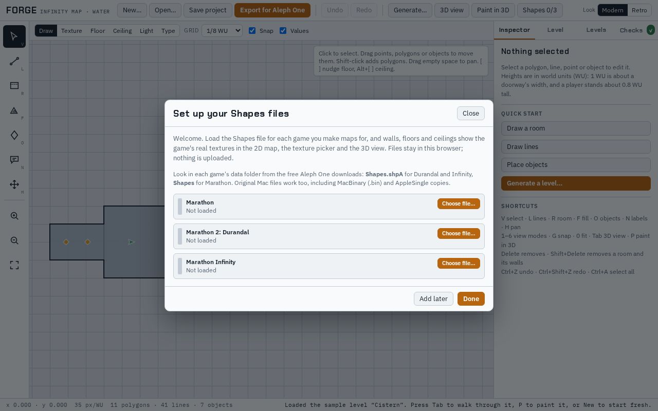This screenshot has width=658, height=411.
Task: Click Export for Aleph One
Action: point(272,10)
